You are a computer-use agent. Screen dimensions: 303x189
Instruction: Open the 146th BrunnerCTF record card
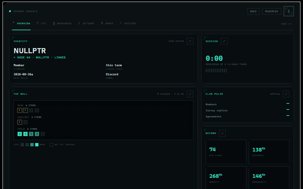[x=269, y=178]
